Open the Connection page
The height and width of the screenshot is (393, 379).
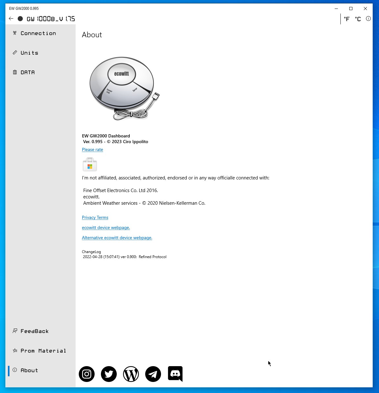(x=38, y=33)
